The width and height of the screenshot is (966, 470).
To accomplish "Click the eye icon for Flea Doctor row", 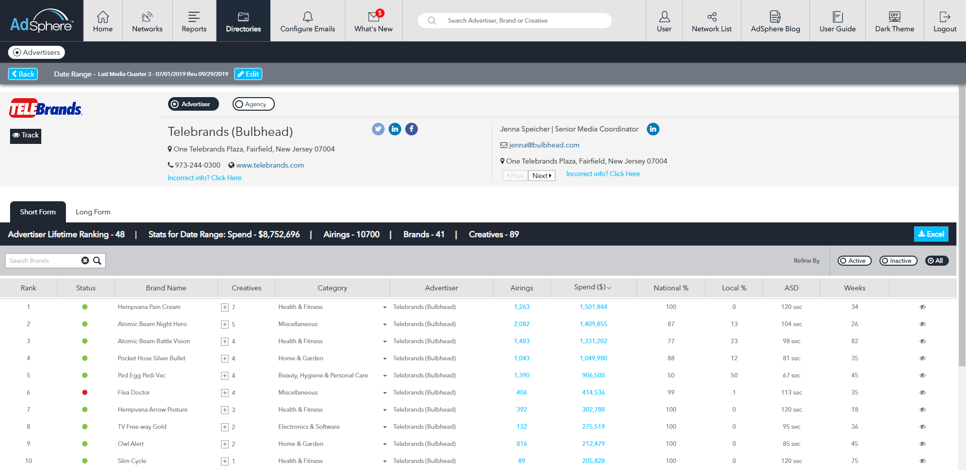I will coord(923,393).
